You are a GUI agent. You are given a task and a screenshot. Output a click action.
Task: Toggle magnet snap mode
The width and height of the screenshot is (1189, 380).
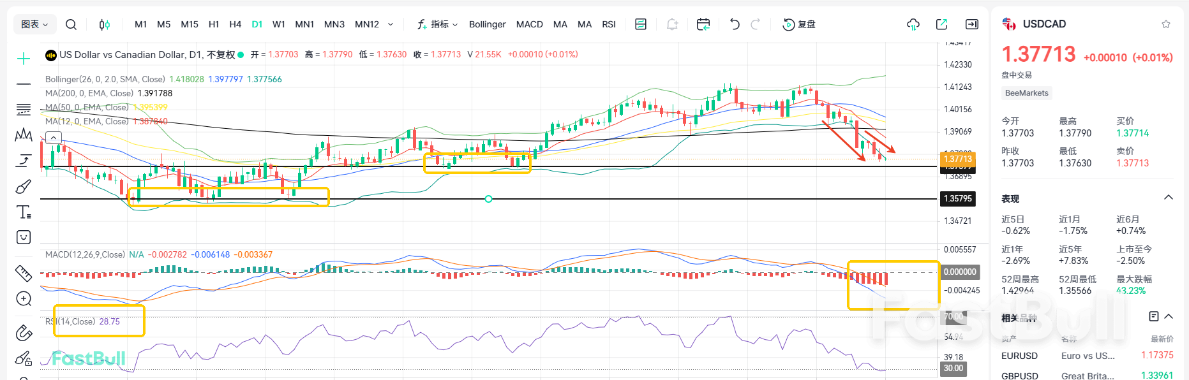[x=24, y=332]
